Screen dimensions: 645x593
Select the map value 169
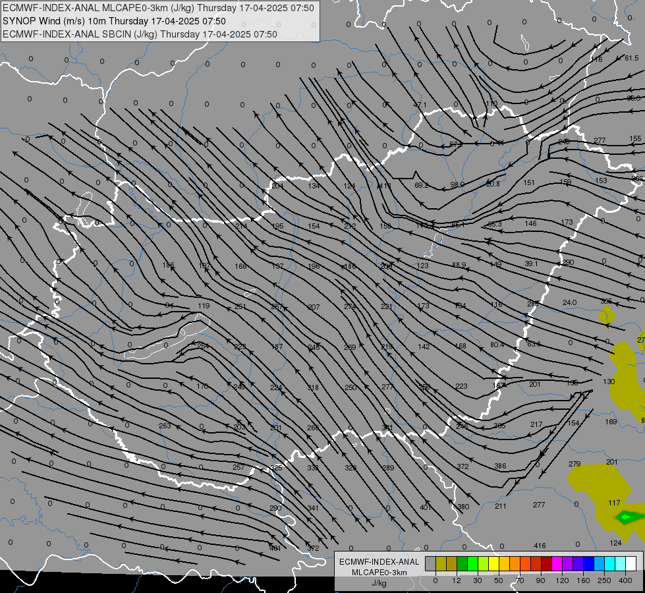611,422
